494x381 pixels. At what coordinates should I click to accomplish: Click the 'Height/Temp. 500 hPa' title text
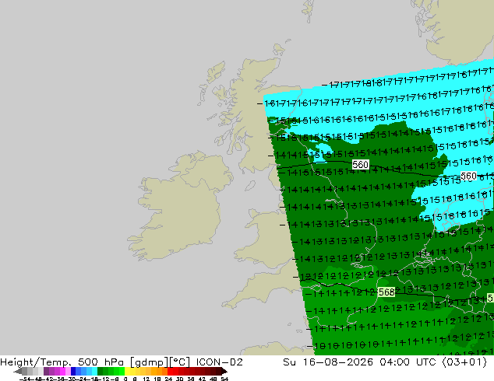click(62, 362)
